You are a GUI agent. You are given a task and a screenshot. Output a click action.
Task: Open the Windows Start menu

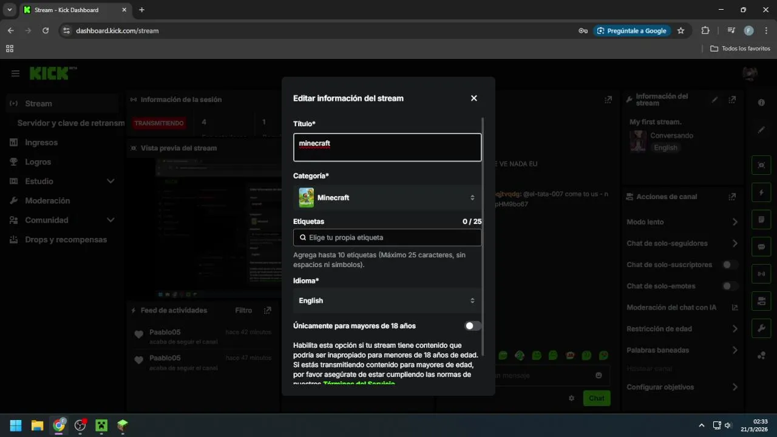pyautogui.click(x=16, y=425)
